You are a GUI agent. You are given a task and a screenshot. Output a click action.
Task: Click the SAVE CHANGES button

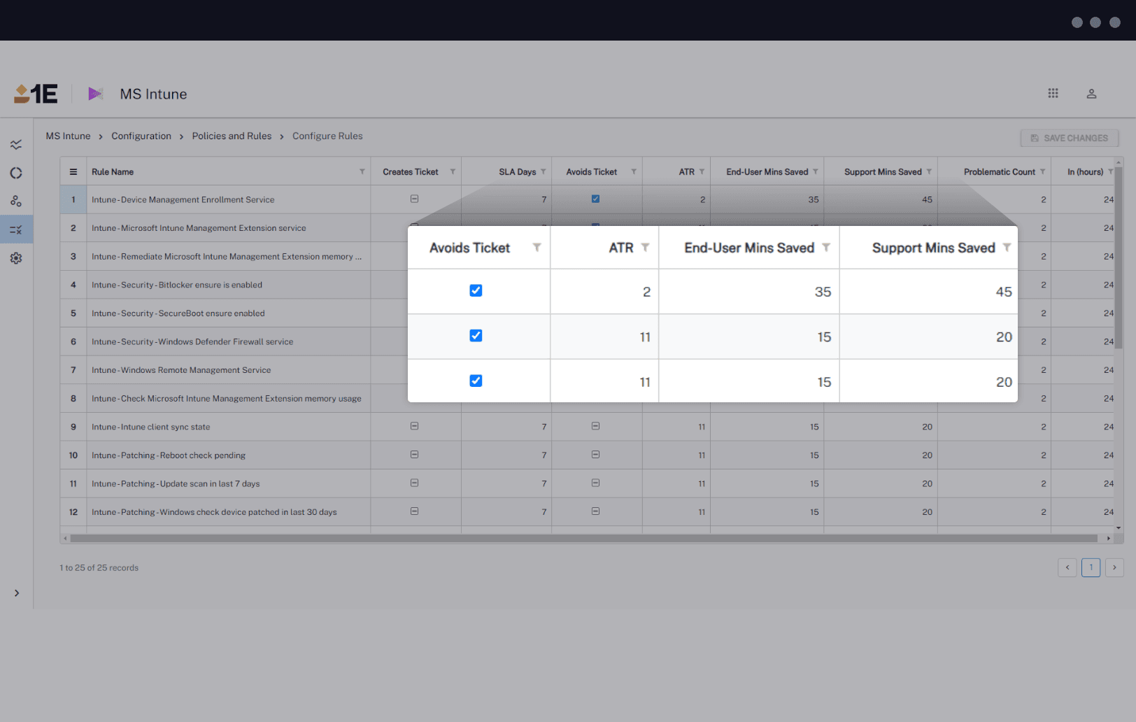click(x=1069, y=137)
